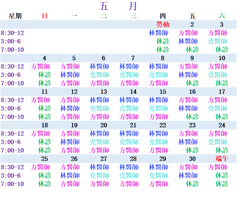Click date 15 in the calendar
Image resolution: width=240 pixels, height=197 pixels.
[163, 92]
